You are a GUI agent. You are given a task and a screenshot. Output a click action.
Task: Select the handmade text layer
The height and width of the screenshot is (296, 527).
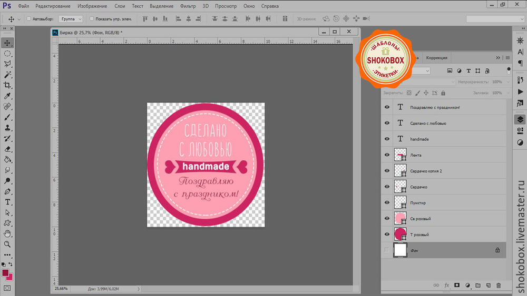[419, 139]
